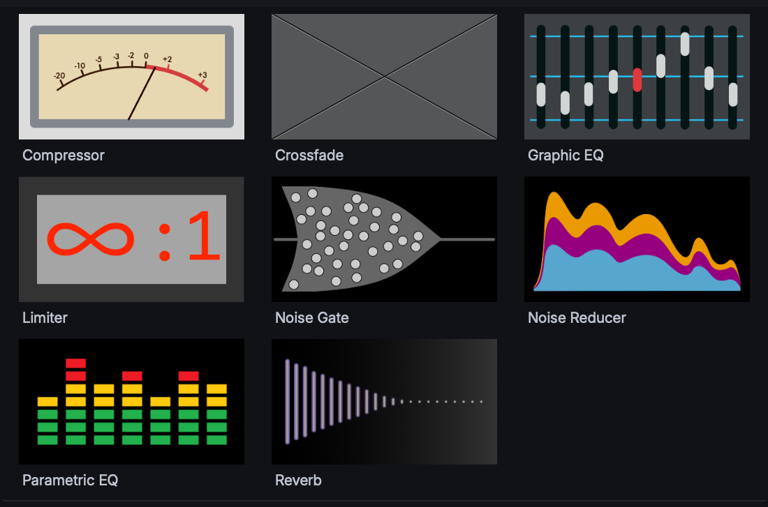Click the Graphic EQ label

coord(566,156)
